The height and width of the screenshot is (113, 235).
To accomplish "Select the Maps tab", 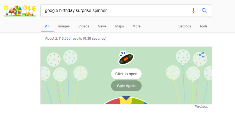I will 120,26.
